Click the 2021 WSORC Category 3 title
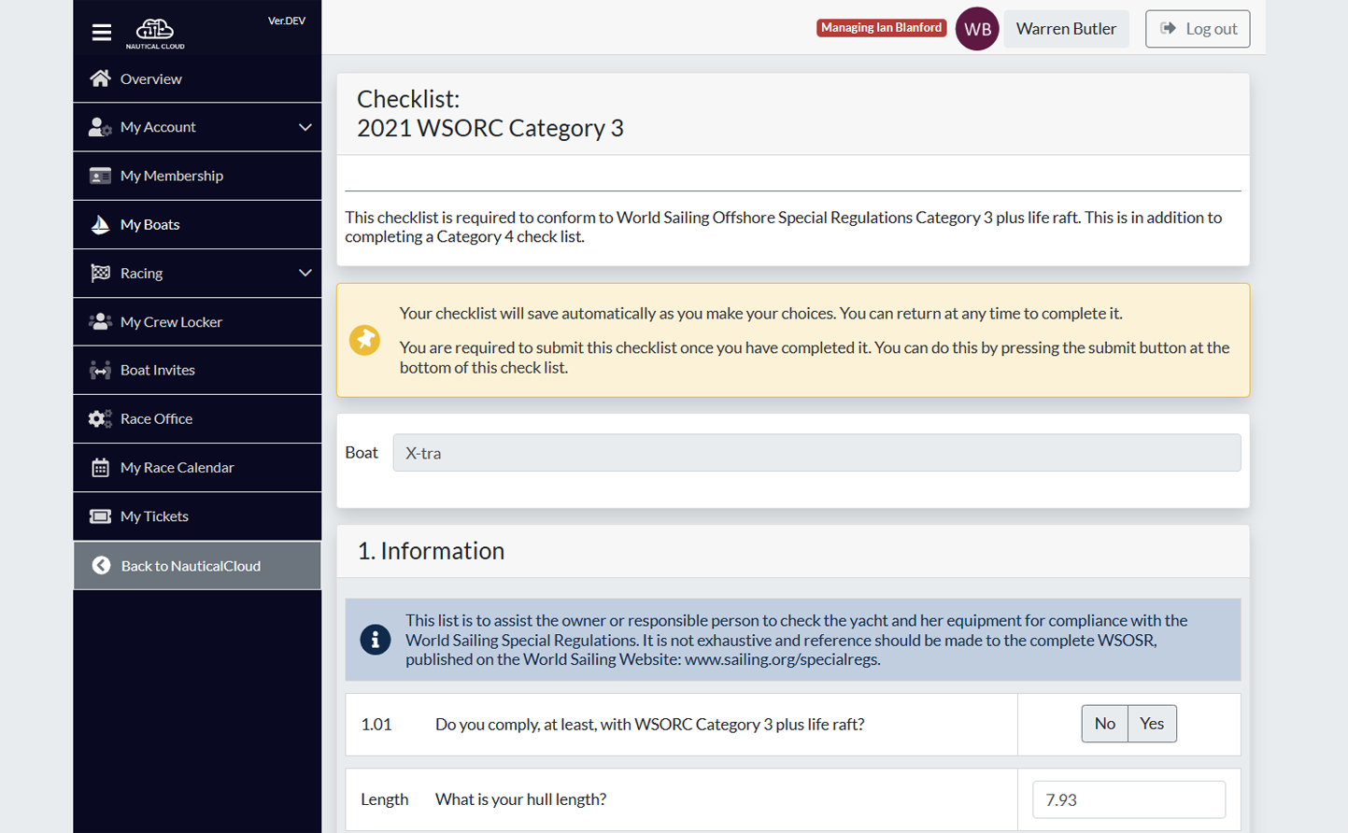Viewport: 1348px width, 833px height. tap(490, 128)
